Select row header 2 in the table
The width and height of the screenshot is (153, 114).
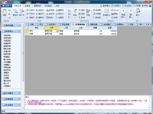(26, 34)
